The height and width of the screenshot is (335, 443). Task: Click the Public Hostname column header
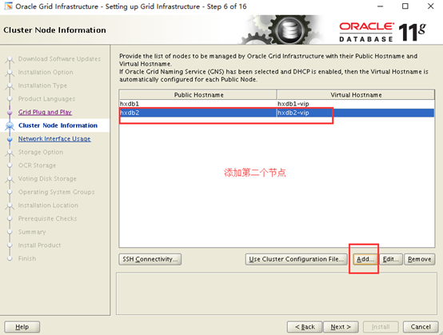coord(198,95)
